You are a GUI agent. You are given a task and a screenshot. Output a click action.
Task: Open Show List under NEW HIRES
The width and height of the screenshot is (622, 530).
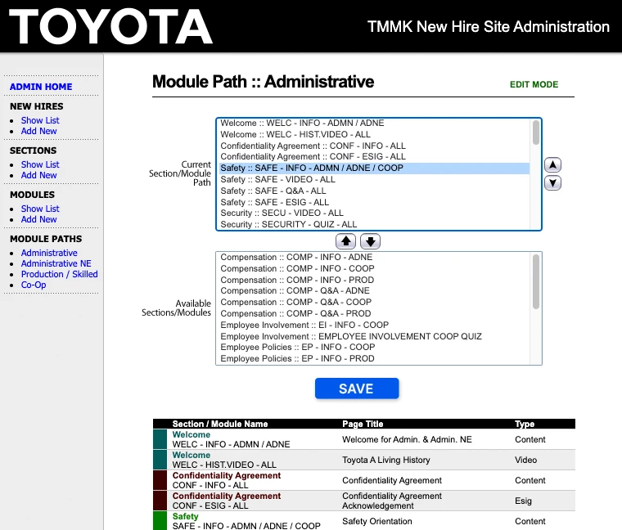pos(40,120)
